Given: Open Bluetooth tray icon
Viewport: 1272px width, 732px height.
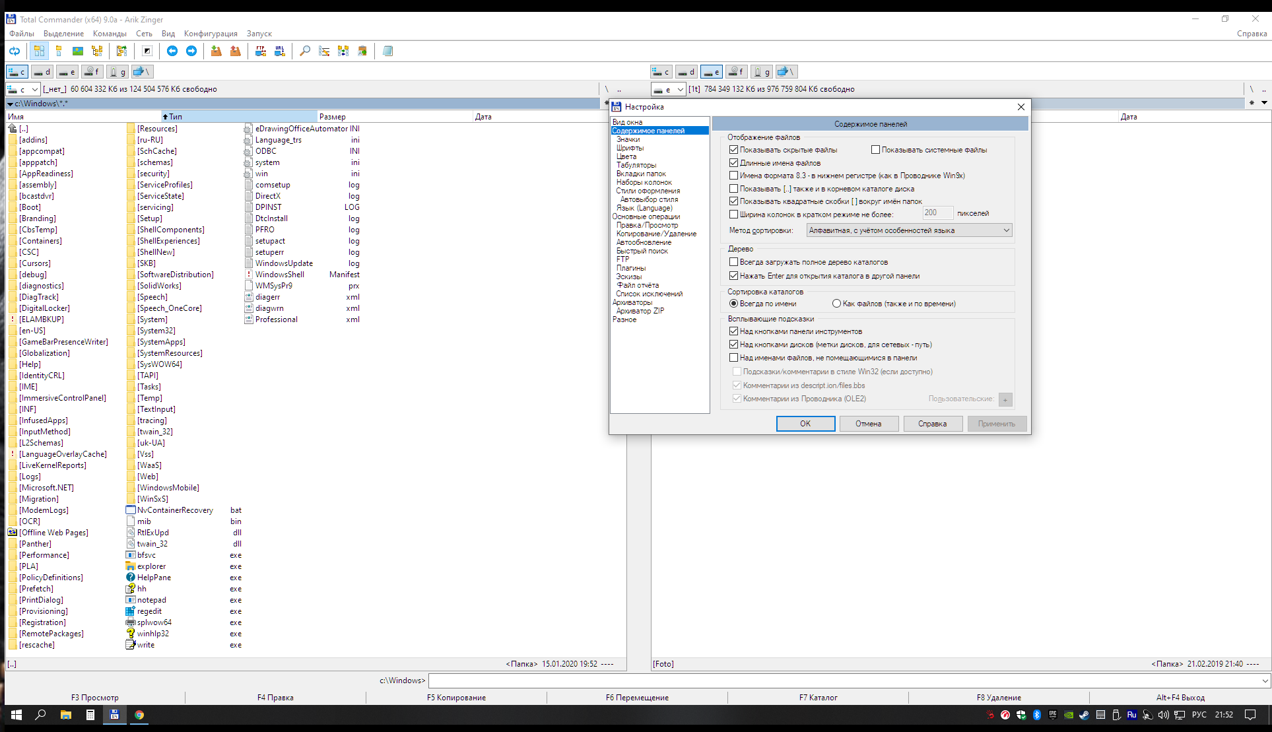Looking at the screenshot, I should (1037, 715).
